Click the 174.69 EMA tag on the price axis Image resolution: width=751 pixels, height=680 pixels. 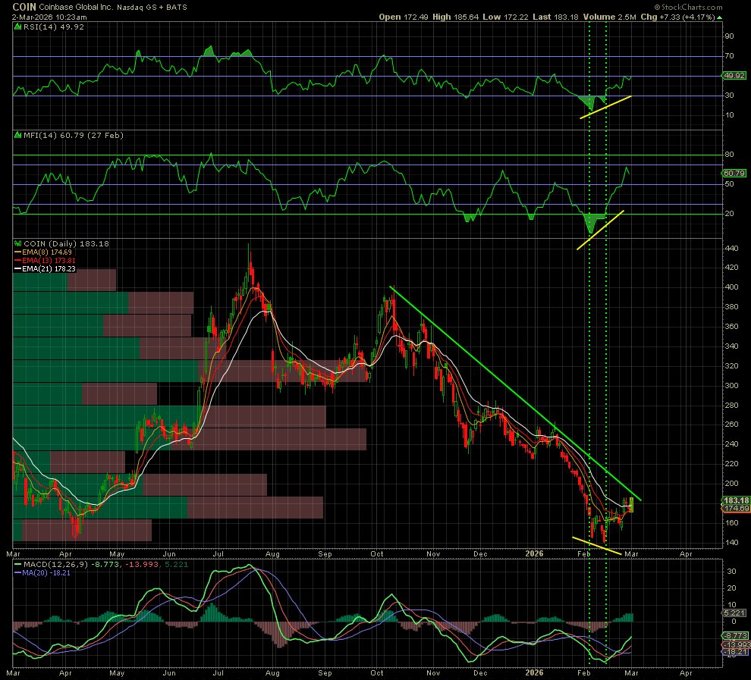736,508
